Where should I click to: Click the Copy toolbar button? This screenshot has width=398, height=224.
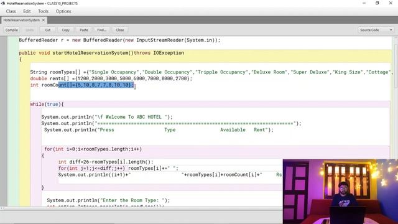[66, 30]
